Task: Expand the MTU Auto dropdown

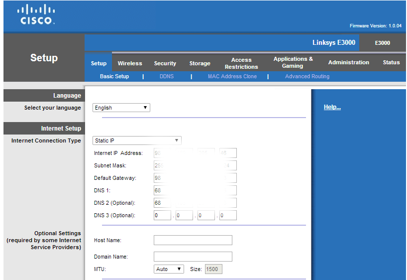Action: tap(169, 269)
